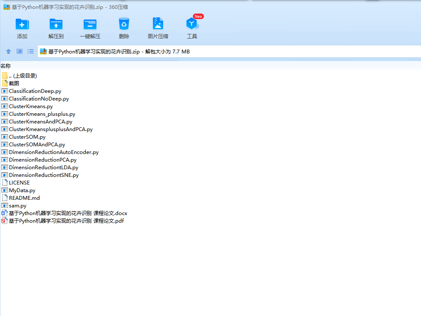Viewport: 421px width, 316px height.
Task: Select sam.py file
Action: point(14,206)
